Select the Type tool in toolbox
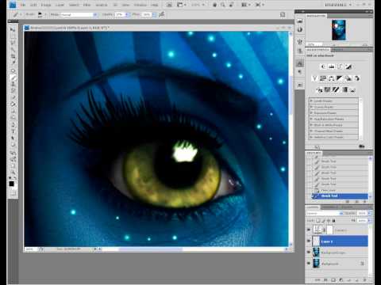 (x=13, y=131)
